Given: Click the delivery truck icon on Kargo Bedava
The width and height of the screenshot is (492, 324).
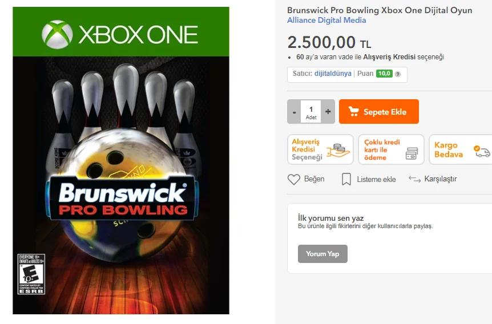Looking at the screenshot, I should click(482, 152).
